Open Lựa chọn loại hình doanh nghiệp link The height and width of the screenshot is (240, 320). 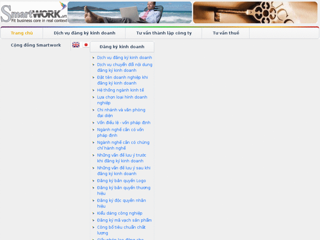point(122,100)
